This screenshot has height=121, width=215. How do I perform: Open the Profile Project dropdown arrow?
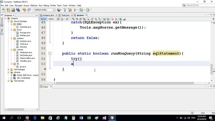point(91,10)
